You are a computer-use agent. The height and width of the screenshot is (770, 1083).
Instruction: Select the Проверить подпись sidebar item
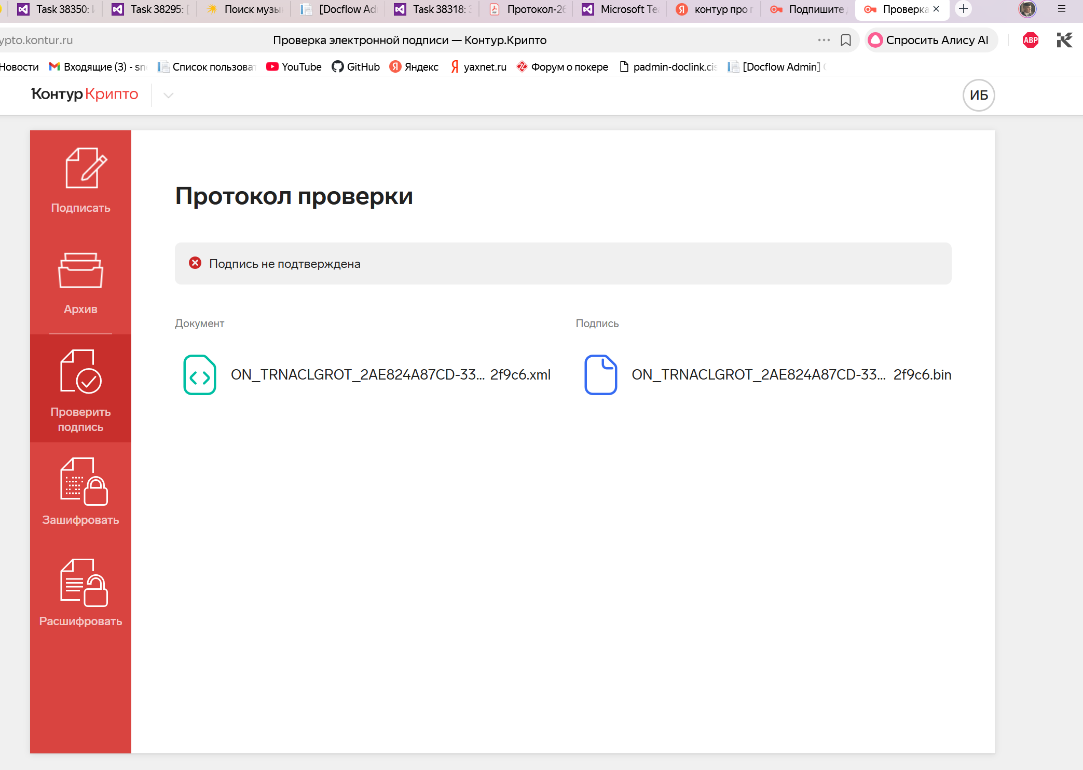[x=80, y=389]
